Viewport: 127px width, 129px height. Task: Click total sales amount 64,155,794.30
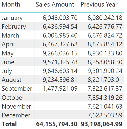pos(57,124)
